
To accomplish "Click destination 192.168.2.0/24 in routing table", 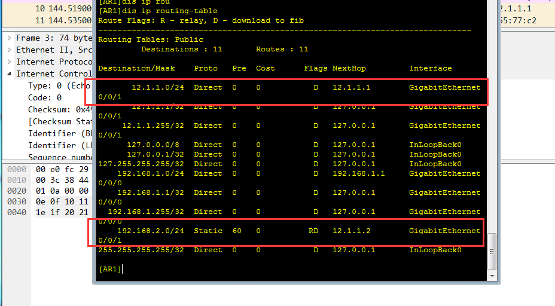I will pyautogui.click(x=151, y=231).
